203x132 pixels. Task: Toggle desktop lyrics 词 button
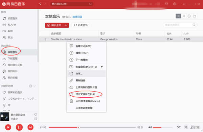(x=186, y=127)
